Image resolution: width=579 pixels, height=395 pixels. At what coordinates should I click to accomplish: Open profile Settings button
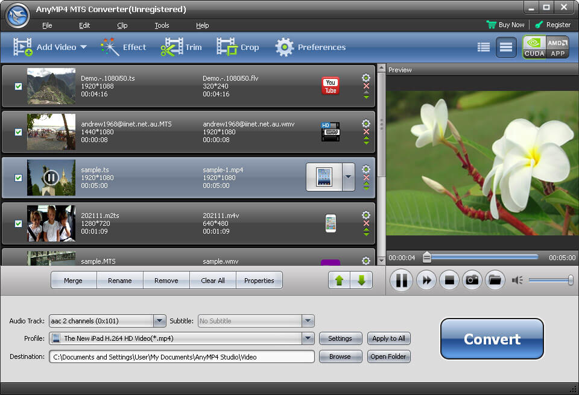tap(340, 338)
